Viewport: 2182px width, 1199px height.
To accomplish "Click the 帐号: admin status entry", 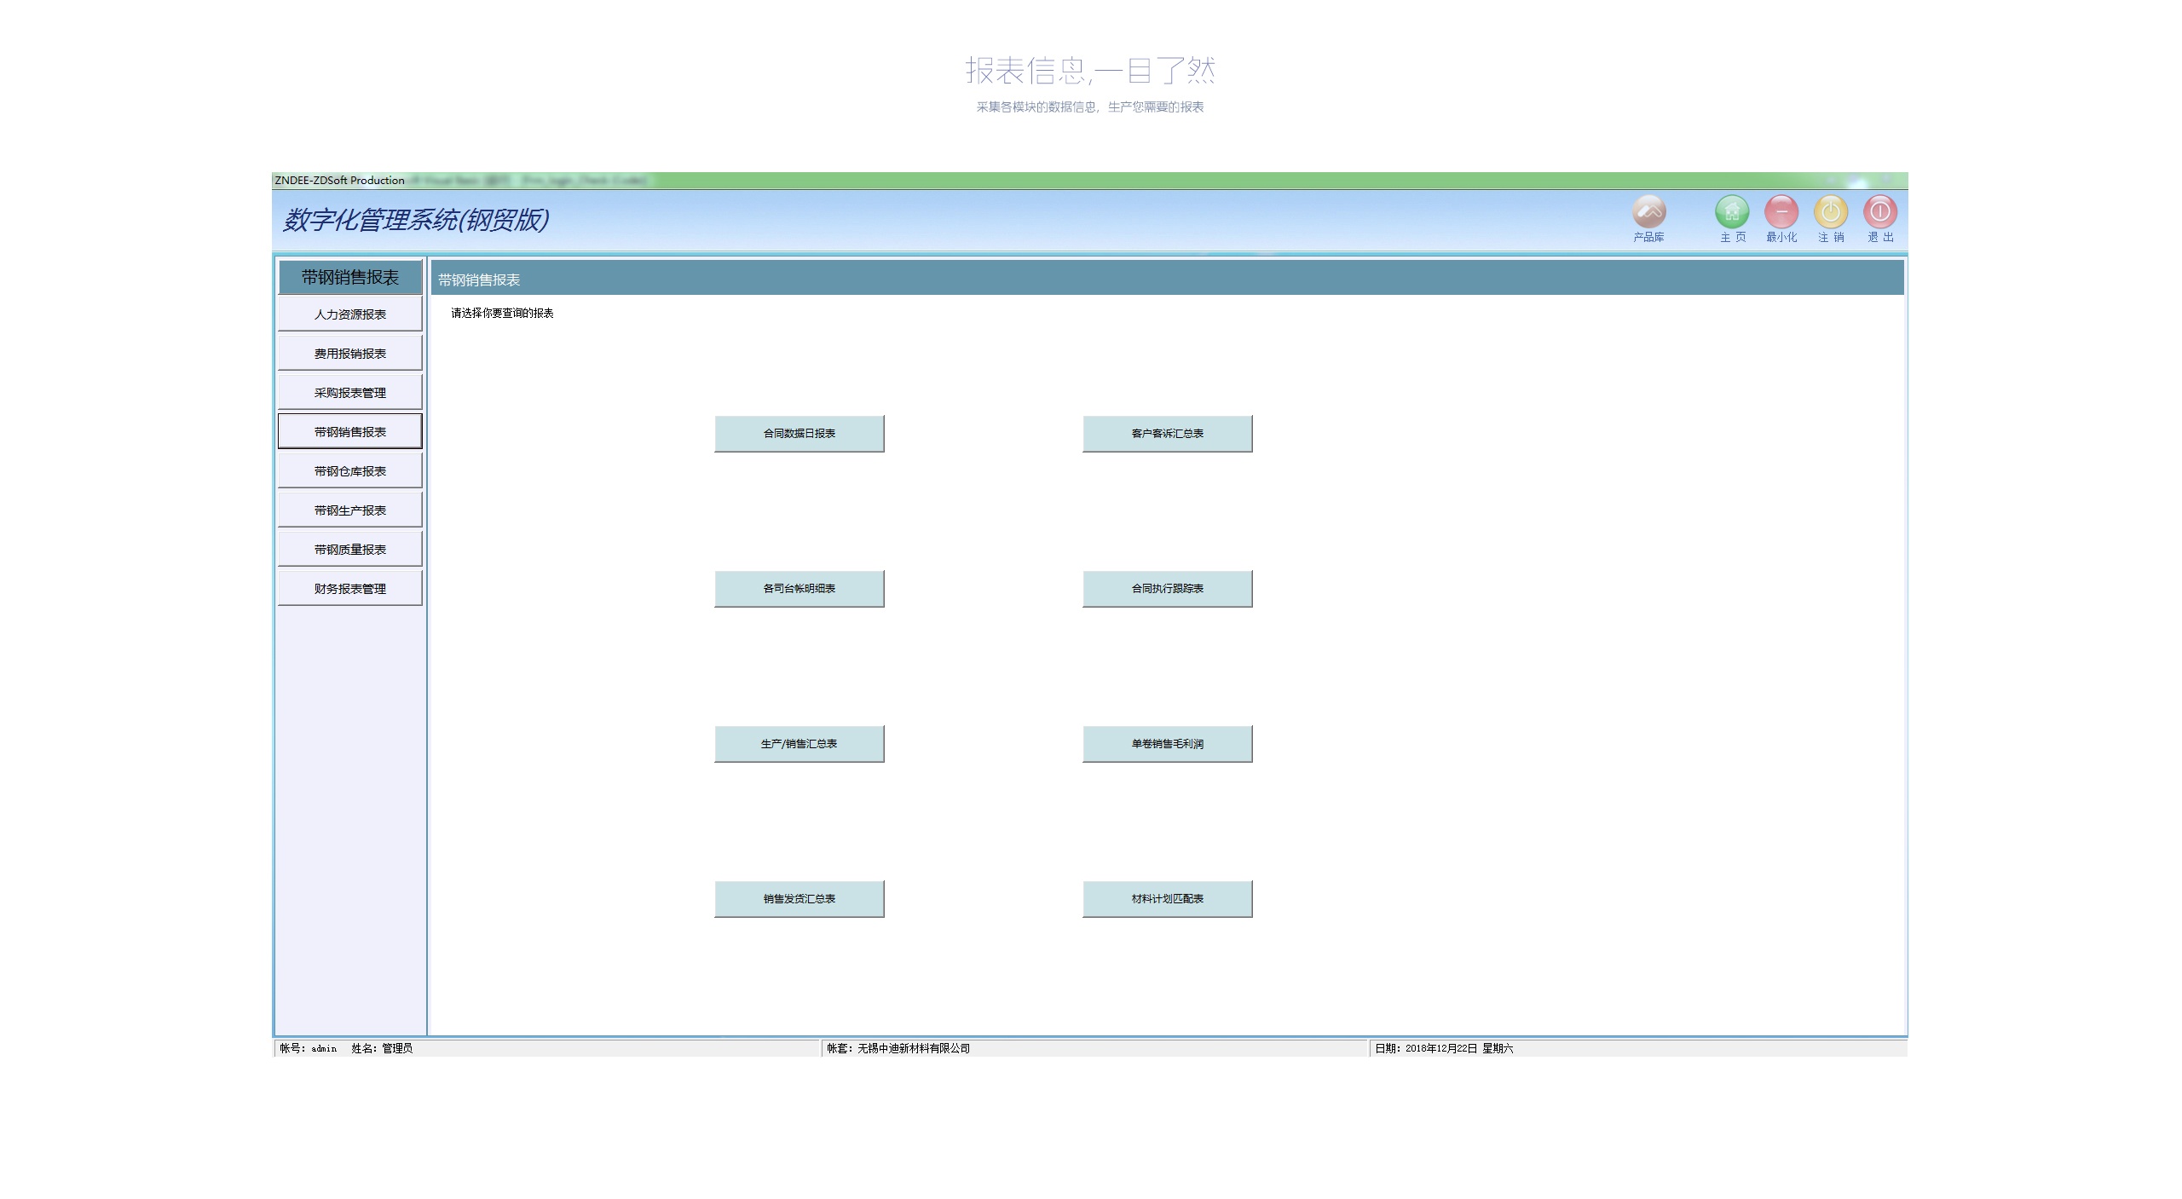I will coord(308,1049).
